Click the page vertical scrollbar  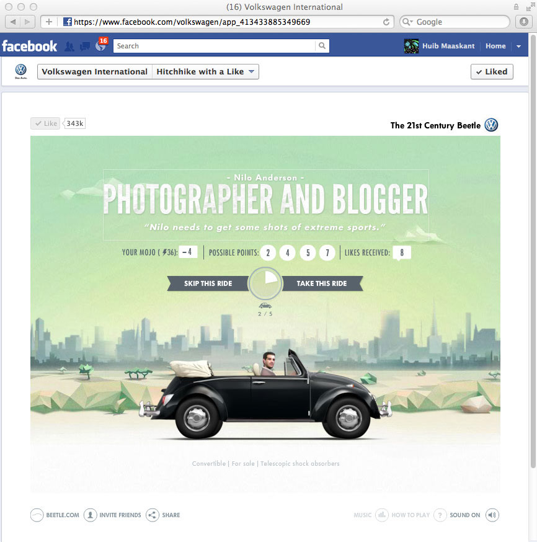533,251
